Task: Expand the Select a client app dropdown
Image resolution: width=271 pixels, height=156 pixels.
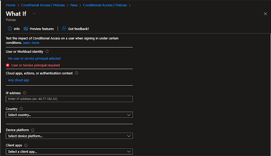Action: click(69, 151)
